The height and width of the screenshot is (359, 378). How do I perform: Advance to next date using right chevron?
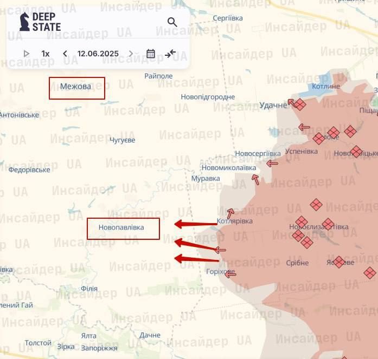(x=131, y=54)
